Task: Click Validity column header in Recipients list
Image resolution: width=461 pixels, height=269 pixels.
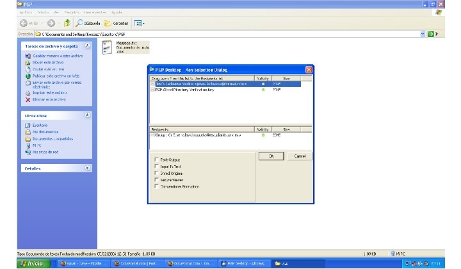Action: point(263,129)
